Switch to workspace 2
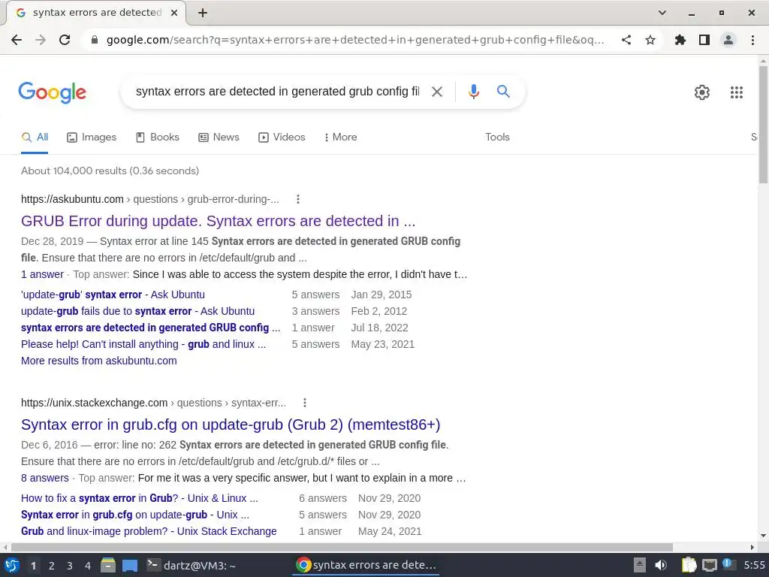Image resolution: width=769 pixels, height=577 pixels. coord(52,566)
